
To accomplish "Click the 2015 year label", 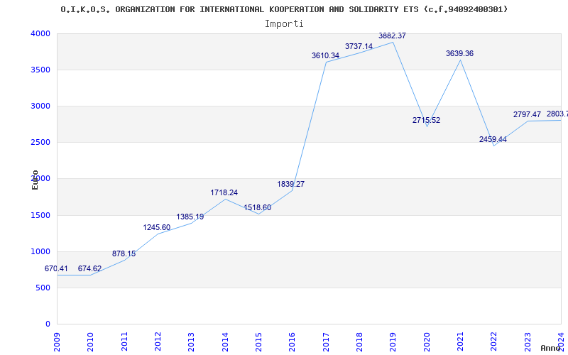I will click(258, 342).
